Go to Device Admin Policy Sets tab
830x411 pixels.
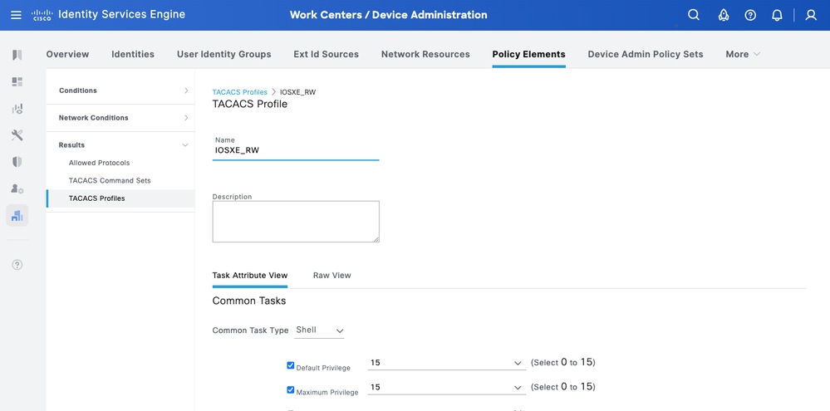pos(645,54)
